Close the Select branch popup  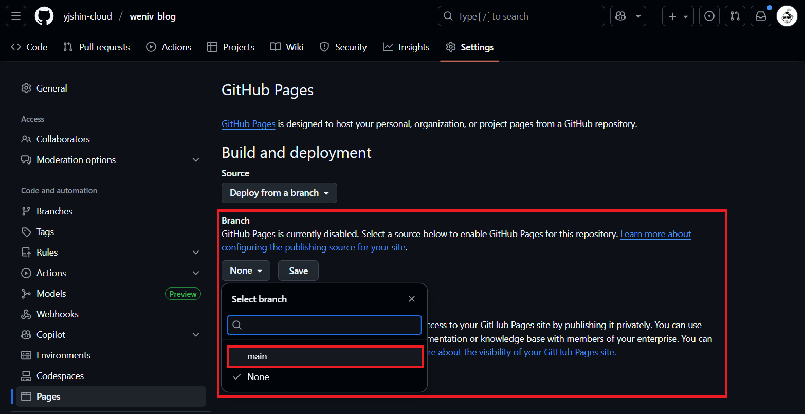pyautogui.click(x=412, y=299)
